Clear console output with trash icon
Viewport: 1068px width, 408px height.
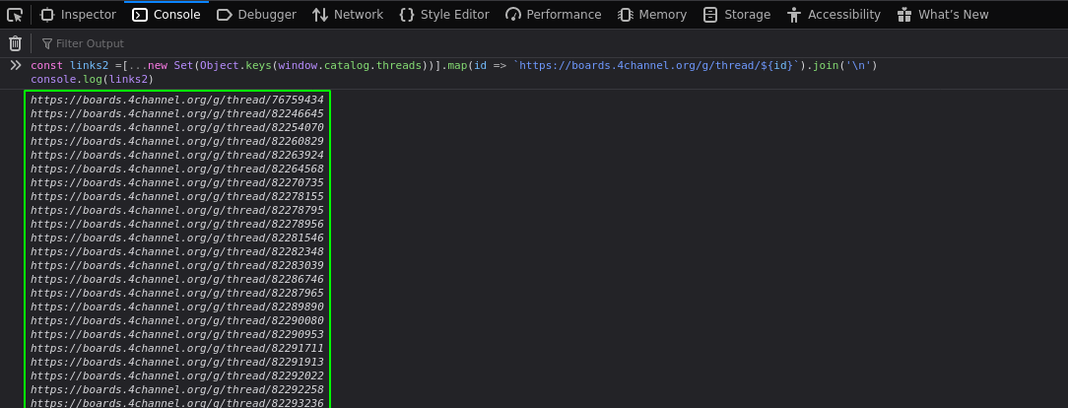pos(15,43)
